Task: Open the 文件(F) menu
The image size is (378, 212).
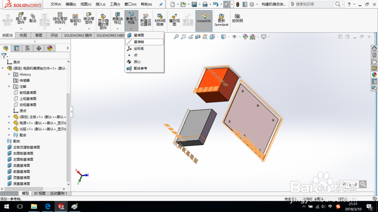Action: [56, 4]
